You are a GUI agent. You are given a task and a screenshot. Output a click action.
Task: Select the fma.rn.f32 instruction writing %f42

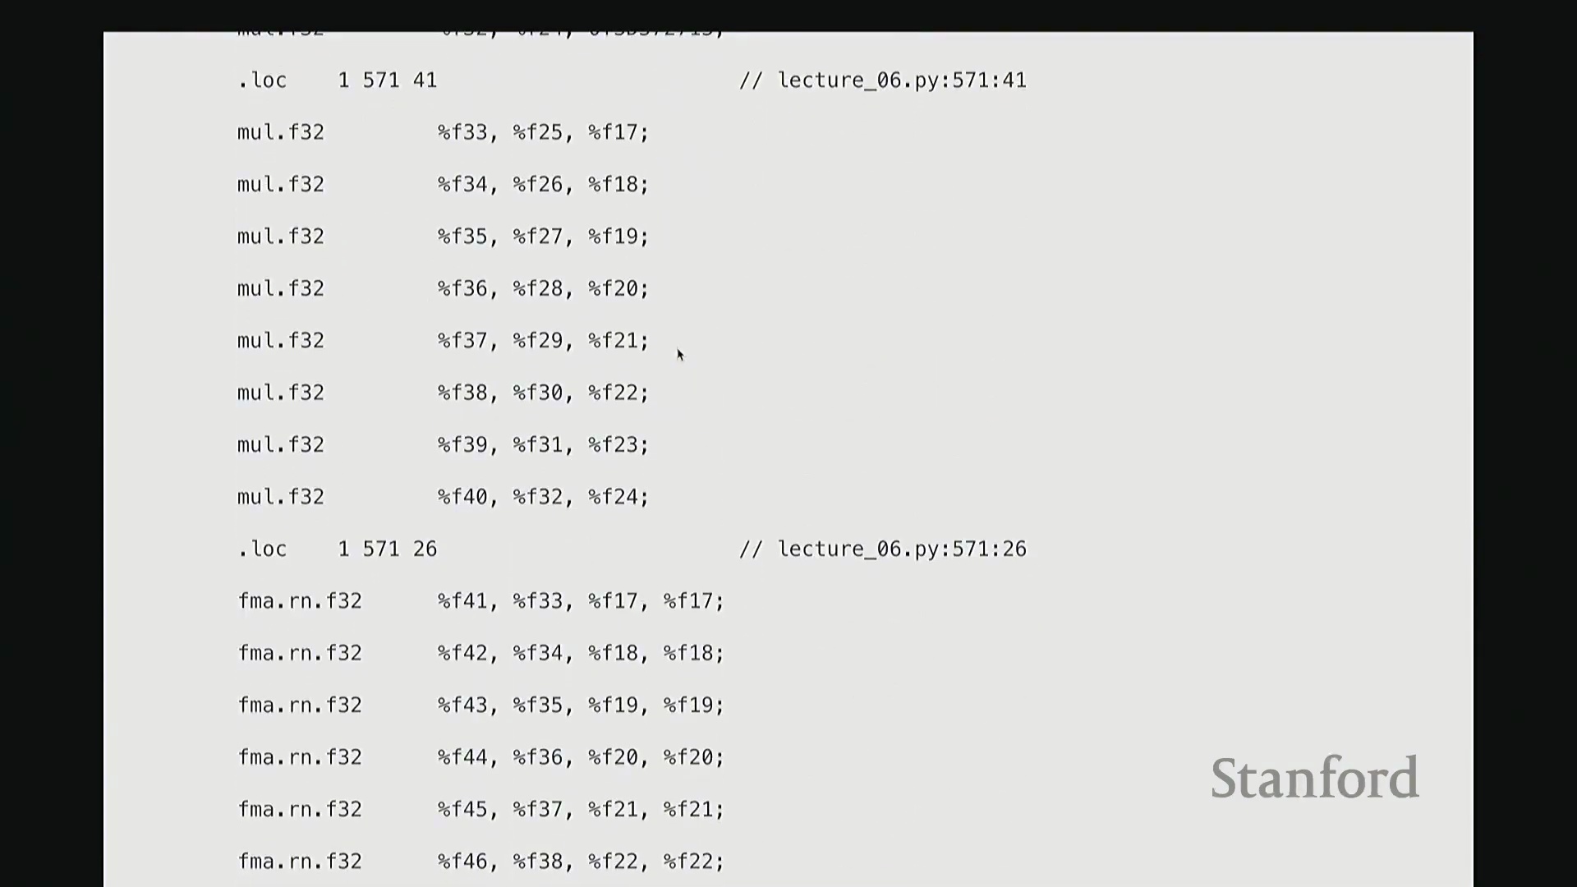click(480, 654)
